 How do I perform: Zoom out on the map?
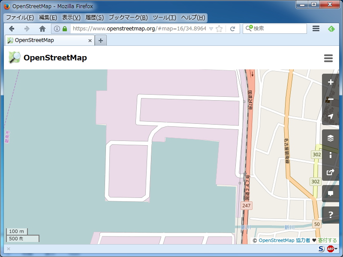331,99
